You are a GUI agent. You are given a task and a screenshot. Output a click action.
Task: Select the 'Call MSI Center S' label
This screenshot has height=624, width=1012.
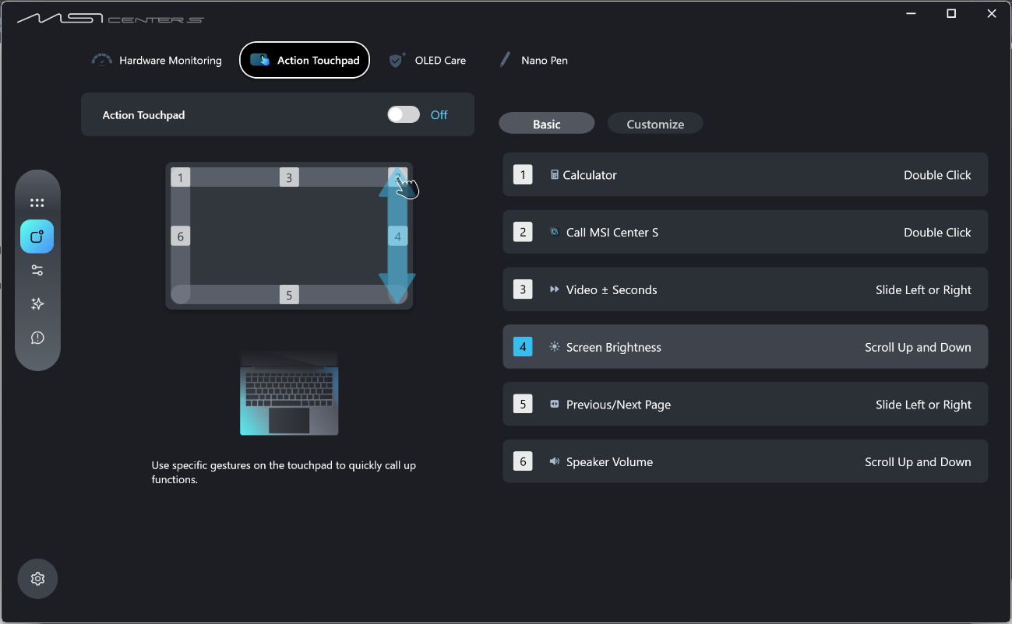click(x=612, y=233)
